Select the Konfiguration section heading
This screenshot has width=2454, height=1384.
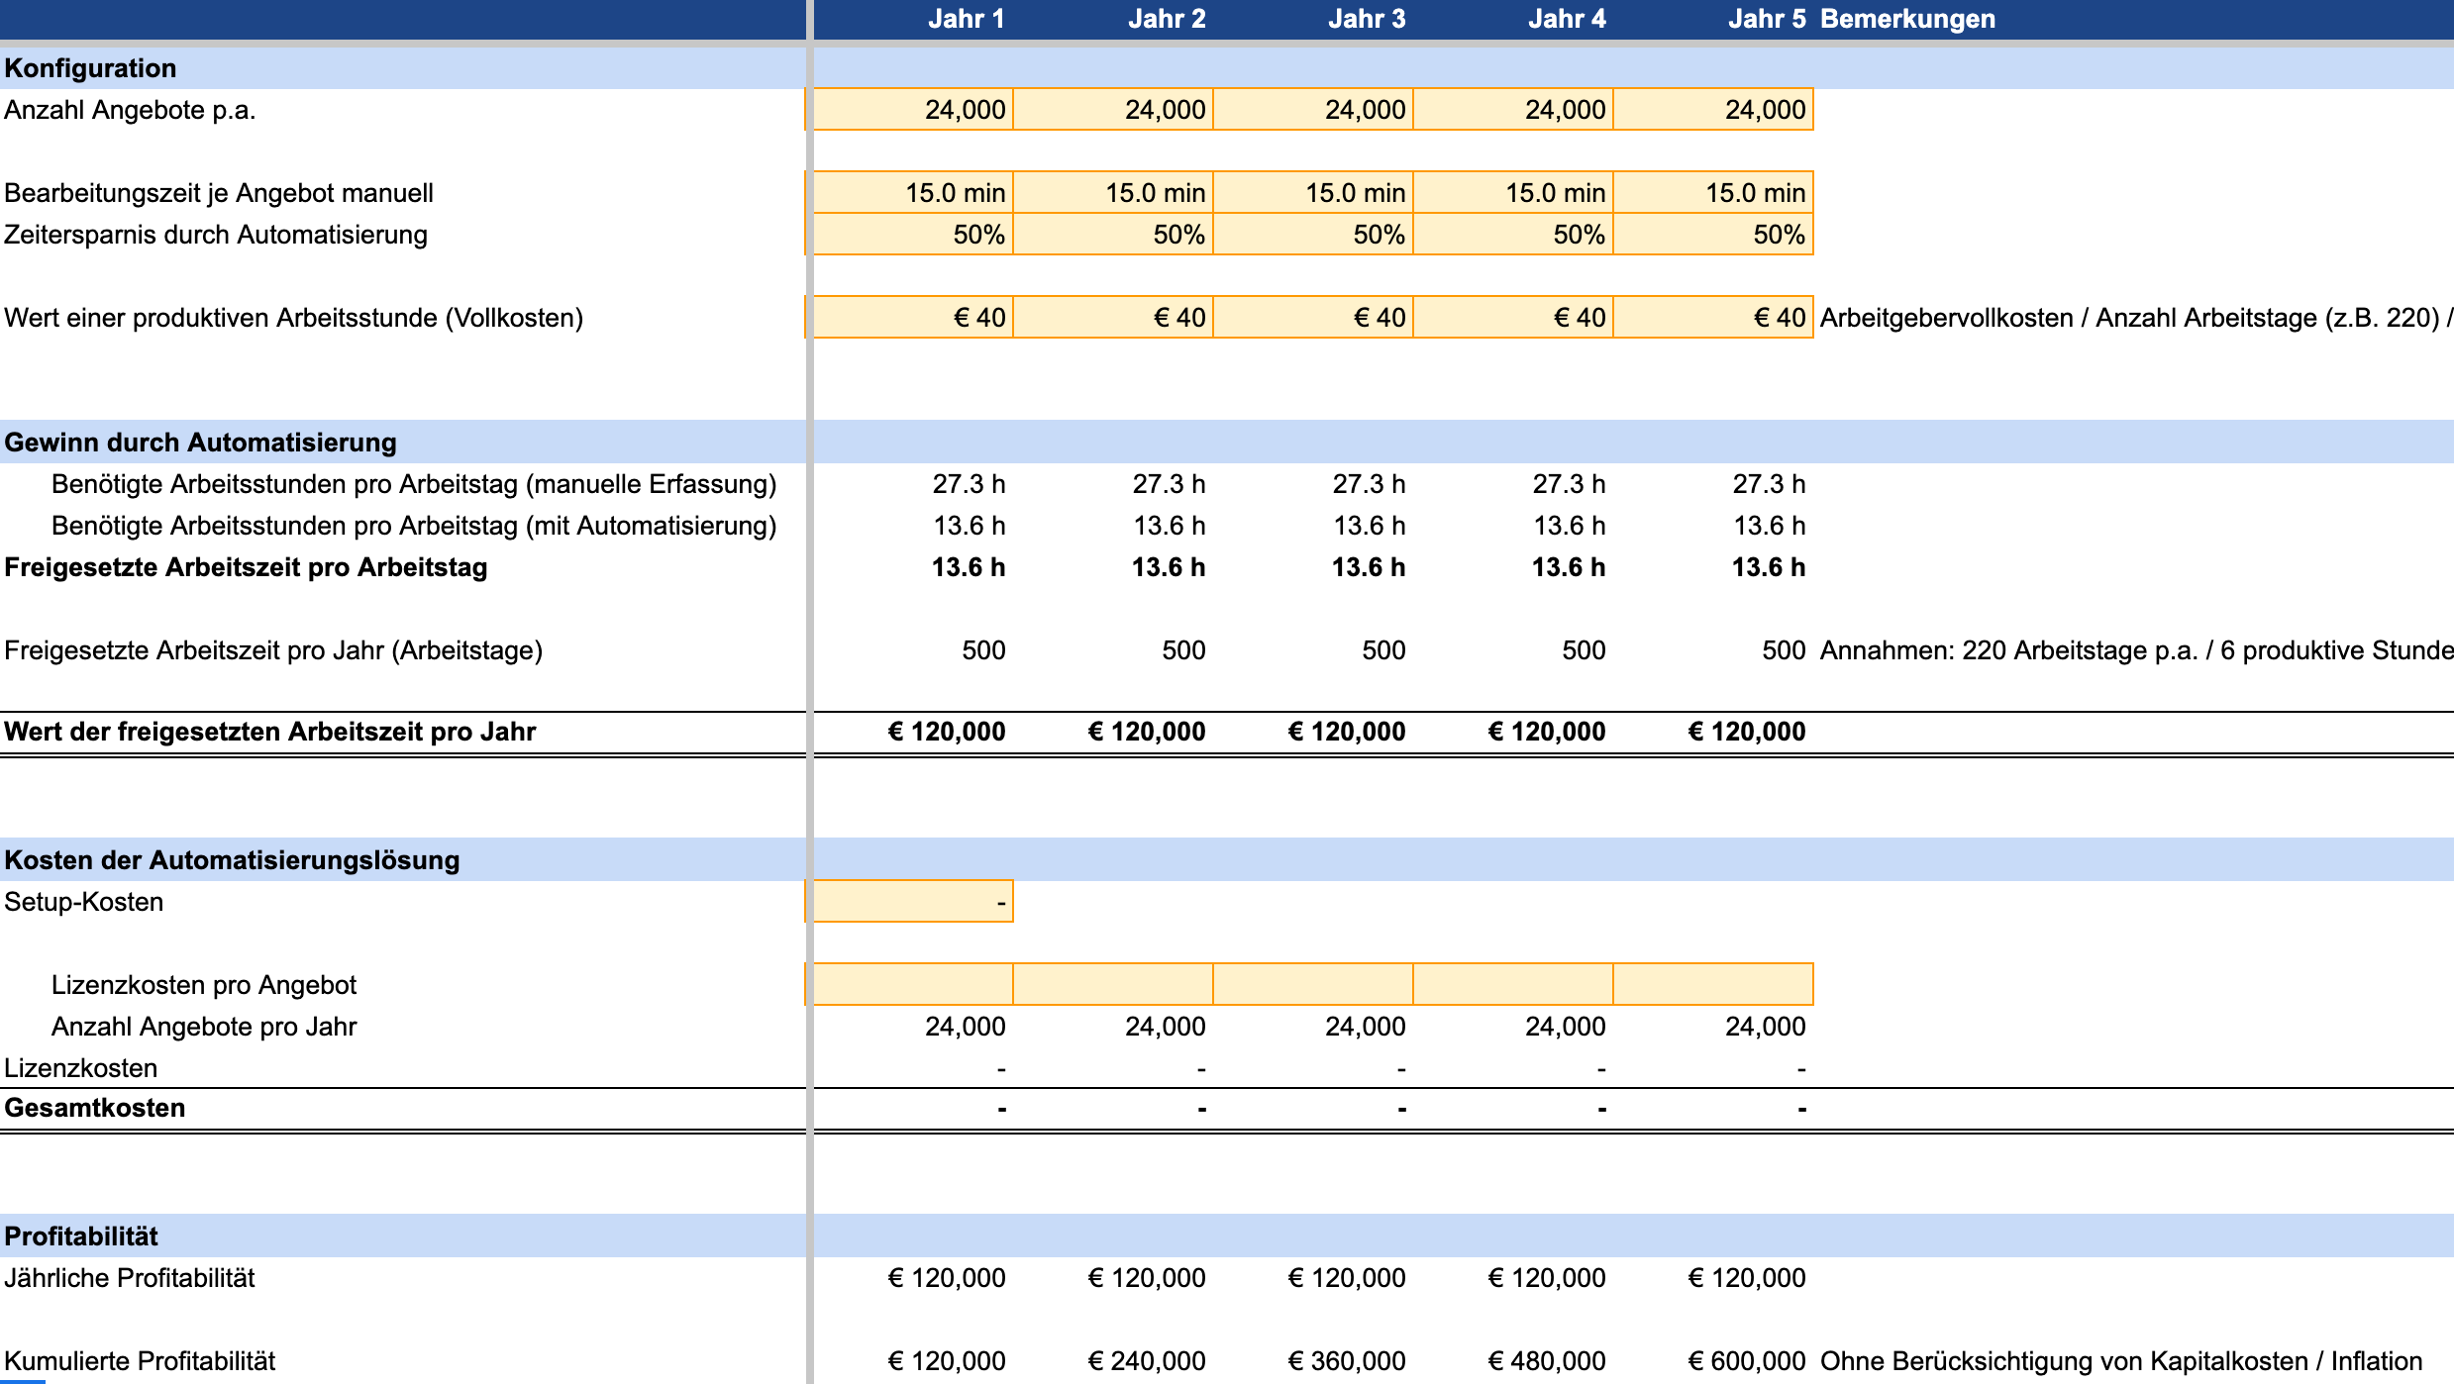[90, 68]
